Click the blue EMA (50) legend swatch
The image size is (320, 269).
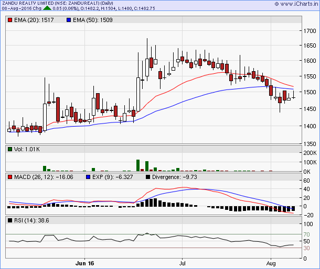coord(69,20)
